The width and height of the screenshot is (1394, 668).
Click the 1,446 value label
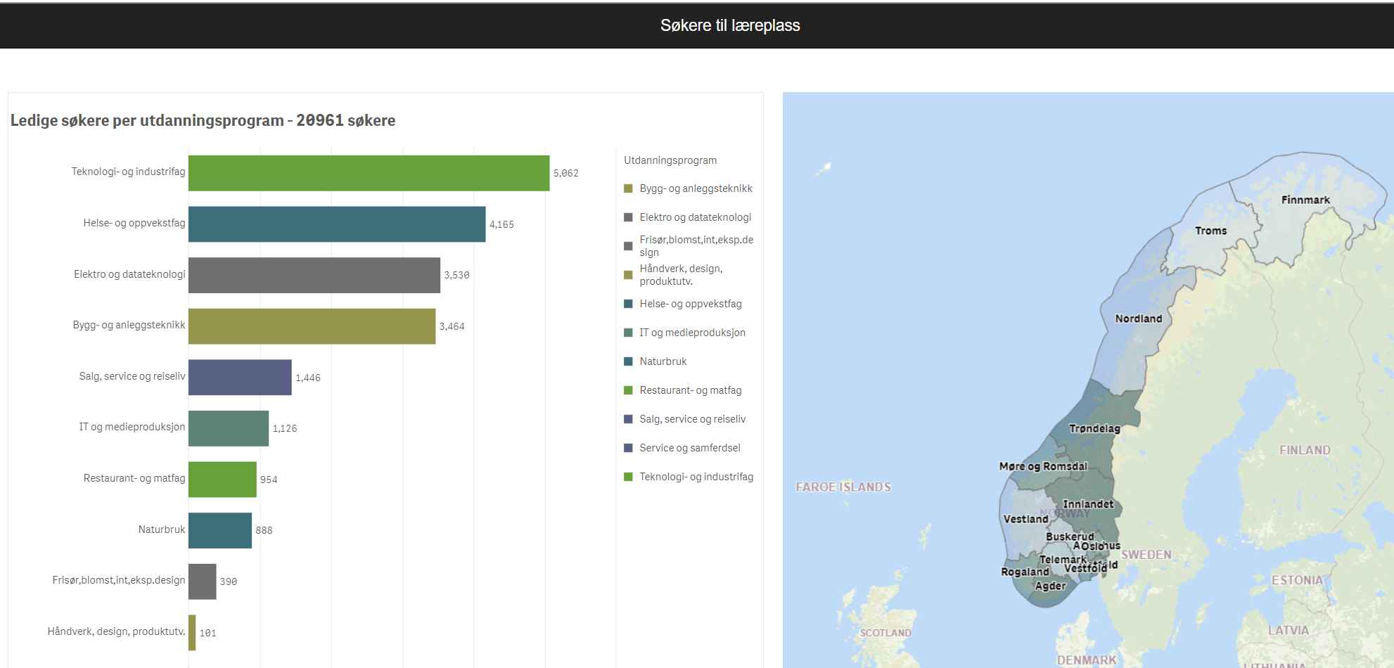[x=308, y=378]
